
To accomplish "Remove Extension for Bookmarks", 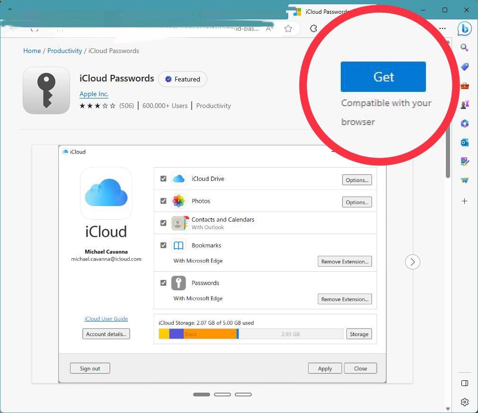I will [345, 261].
